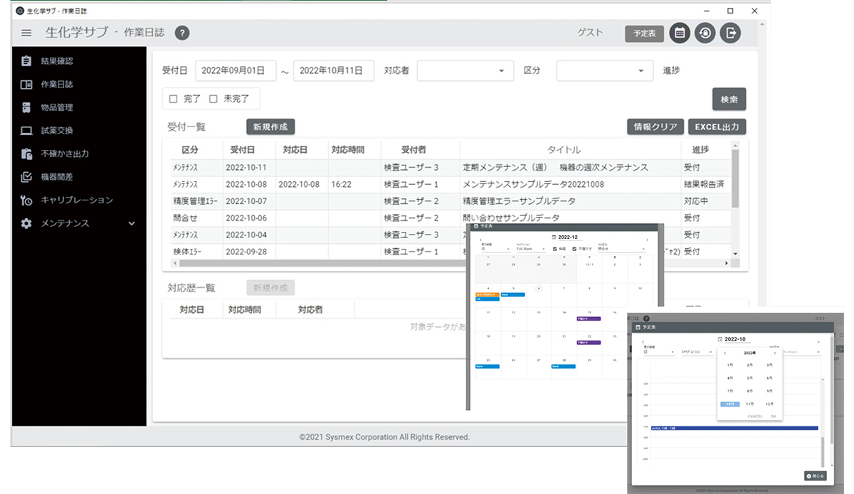Check the 未完了 checkbox
Screen dimensions: 854x494
[213, 100]
